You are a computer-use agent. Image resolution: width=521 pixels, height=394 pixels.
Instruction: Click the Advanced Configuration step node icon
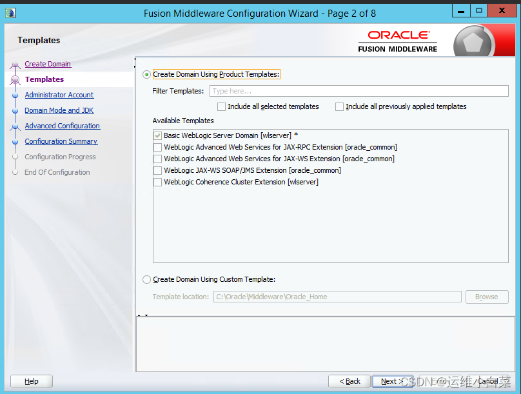pyautogui.click(x=15, y=126)
